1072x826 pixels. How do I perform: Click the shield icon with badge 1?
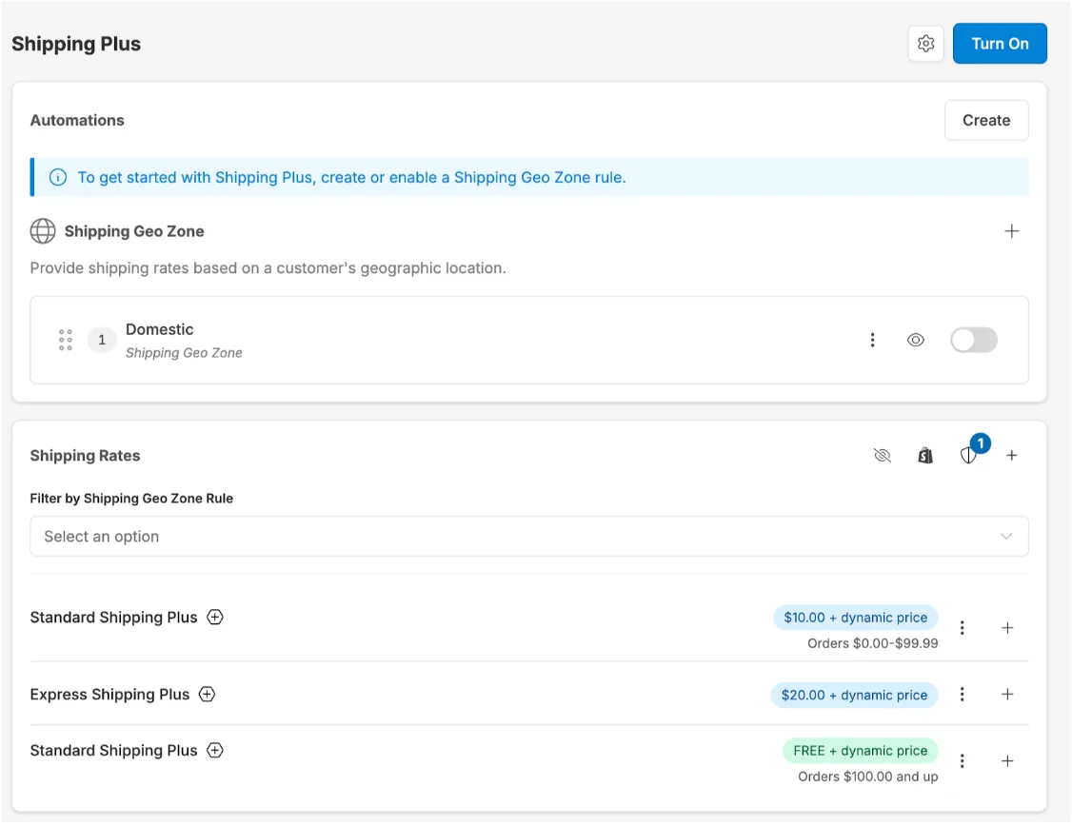(968, 456)
